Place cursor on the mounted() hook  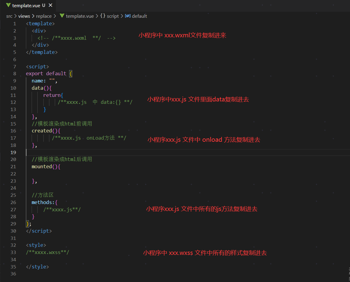coord(42,167)
